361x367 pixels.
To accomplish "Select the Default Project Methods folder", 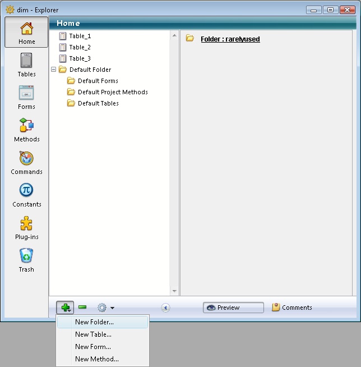I will point(112,92).
